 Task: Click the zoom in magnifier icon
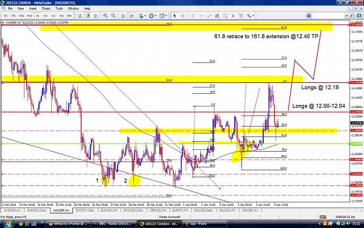tap(105, 16)
